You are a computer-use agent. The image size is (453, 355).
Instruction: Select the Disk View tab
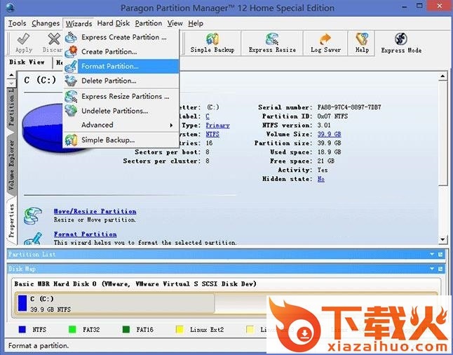point(27,62)
